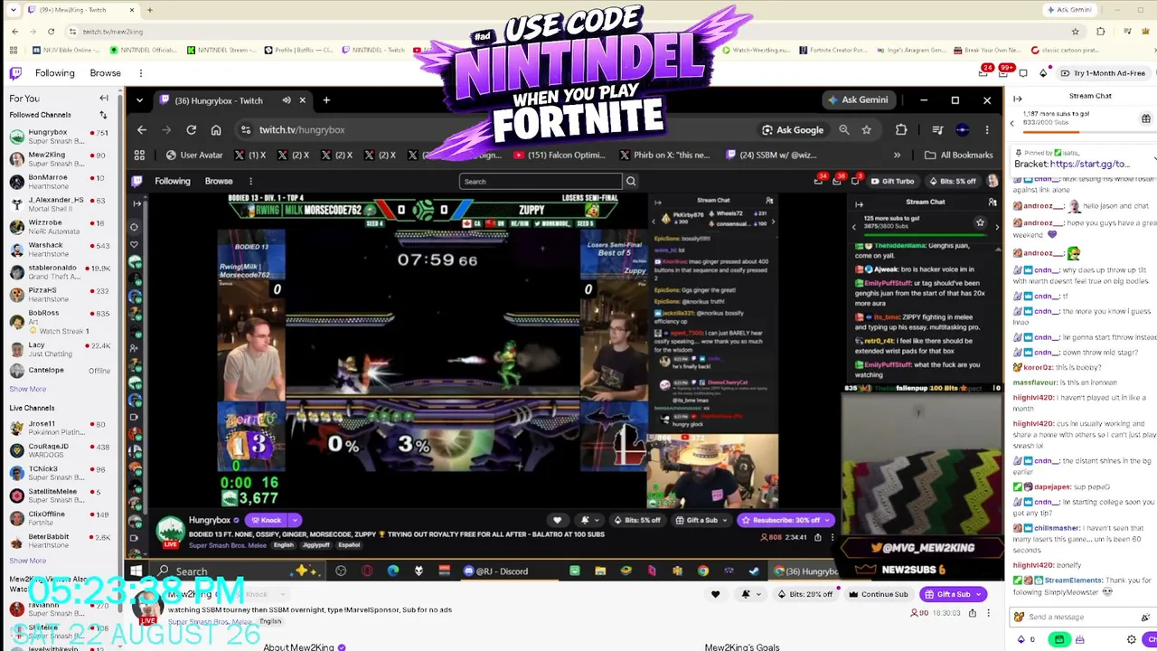
Task: Click Try 1-Month Ad-Free button
Action: pos(1103,72)
